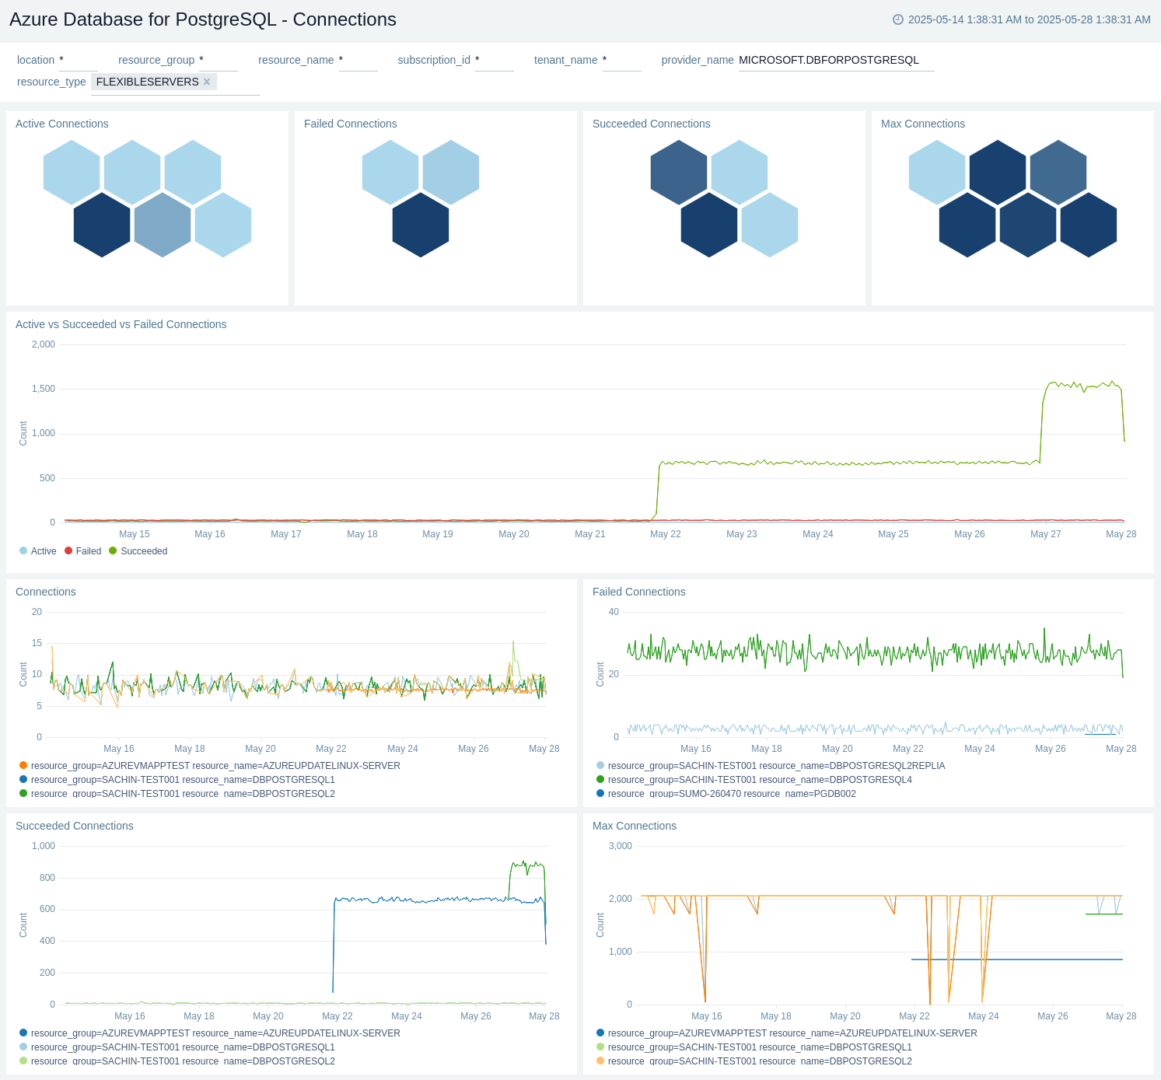This screenshot has width=1161, height=1080.
Task: Toggle DBPOSTGRESQL1 series in Connections legend
Action: coord(177,780)
